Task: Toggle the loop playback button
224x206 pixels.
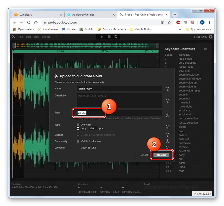Action: pyautogui.click(x=115, y=37)
